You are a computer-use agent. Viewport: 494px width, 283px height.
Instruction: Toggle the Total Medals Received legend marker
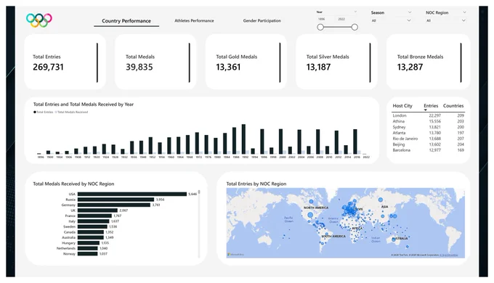[56, 112]
